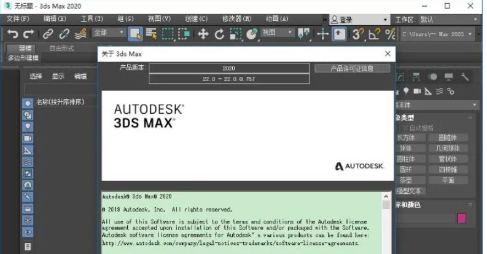Toggle Display Cameras filter in scene explorer

coord(28,138)
